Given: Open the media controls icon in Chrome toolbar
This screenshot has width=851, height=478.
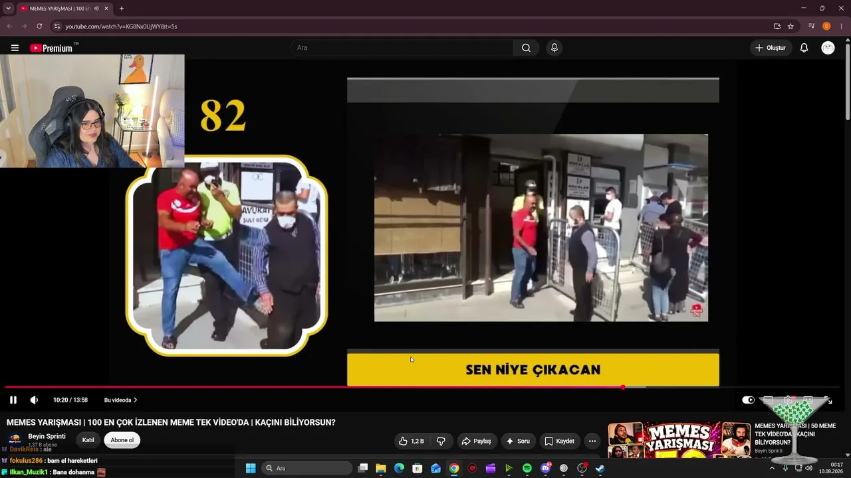Looking at the screenshot, I should pyautogui.click(x=812, y=27).
